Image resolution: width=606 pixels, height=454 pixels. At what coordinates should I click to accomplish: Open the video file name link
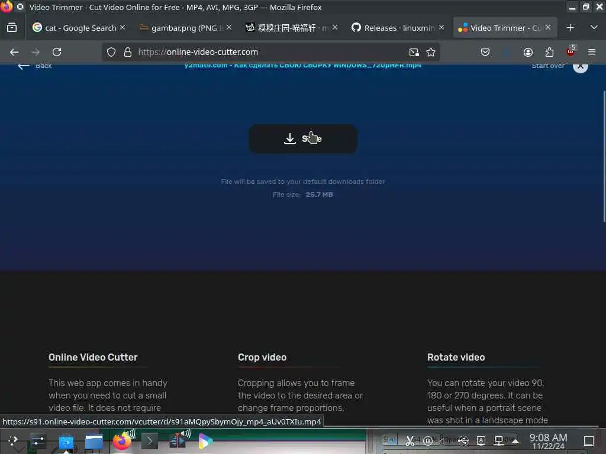click(302, 66)
